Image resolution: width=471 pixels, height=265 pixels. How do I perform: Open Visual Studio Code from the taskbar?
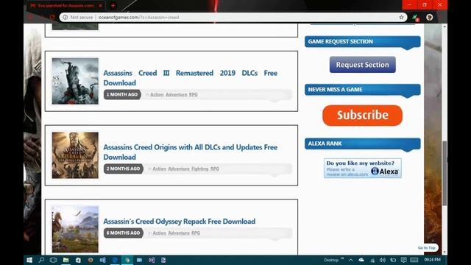[x=103, y=260]
